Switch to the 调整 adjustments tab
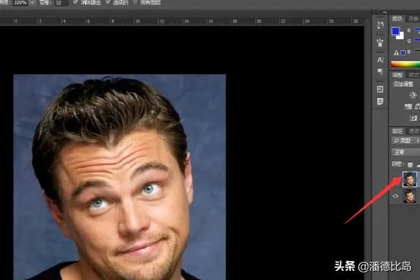The height and width of the screenshot is (280, 420). pyautogui.click(x=397, y=74)
